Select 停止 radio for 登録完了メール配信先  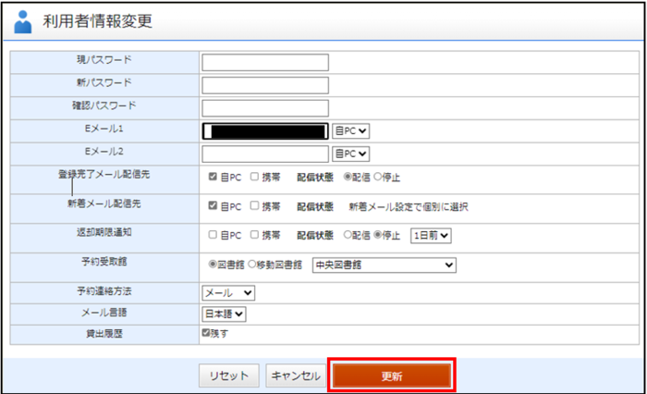[x=379, y=177]
